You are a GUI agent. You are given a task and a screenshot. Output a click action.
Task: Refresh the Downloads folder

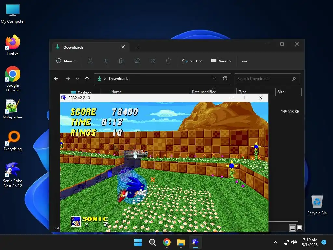pos(225,78)
